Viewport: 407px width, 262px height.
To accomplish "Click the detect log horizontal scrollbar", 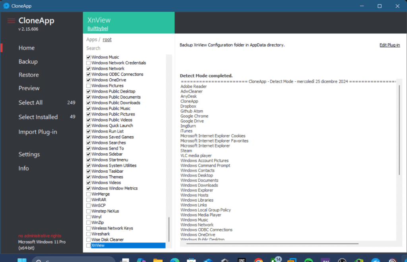I will (270, 244).
